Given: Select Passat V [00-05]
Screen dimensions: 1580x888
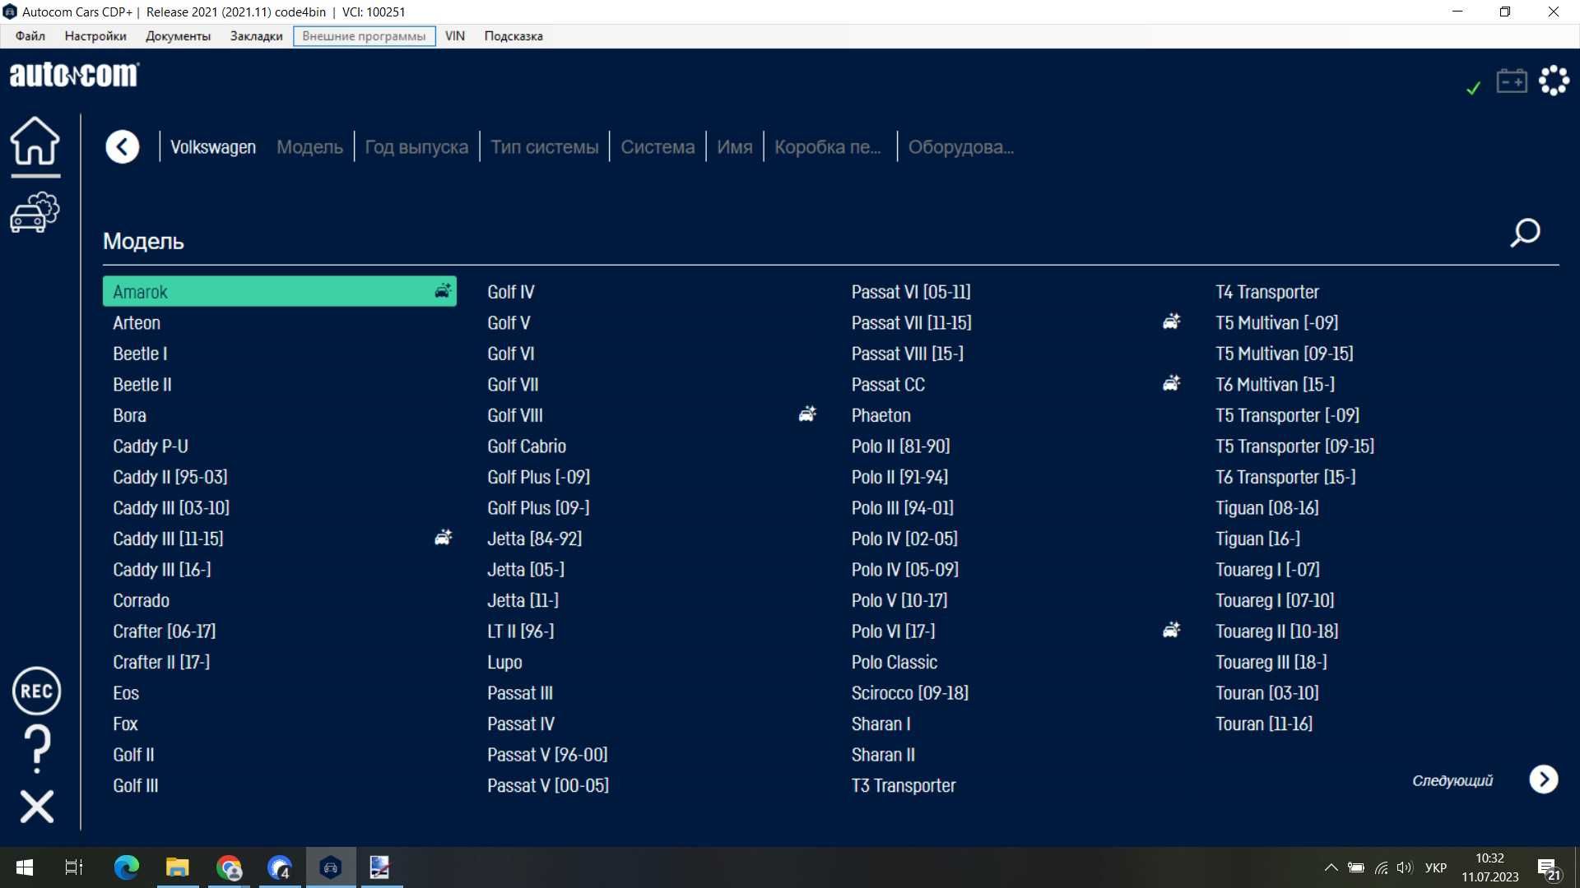Looking at the screenshot, I should coord(548,785).
